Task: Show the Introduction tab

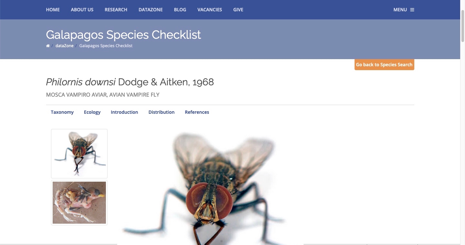Action: coord(124,112)
